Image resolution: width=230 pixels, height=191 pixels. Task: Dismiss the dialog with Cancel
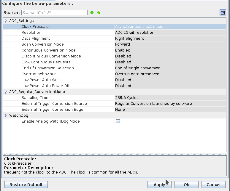(213, 184)
